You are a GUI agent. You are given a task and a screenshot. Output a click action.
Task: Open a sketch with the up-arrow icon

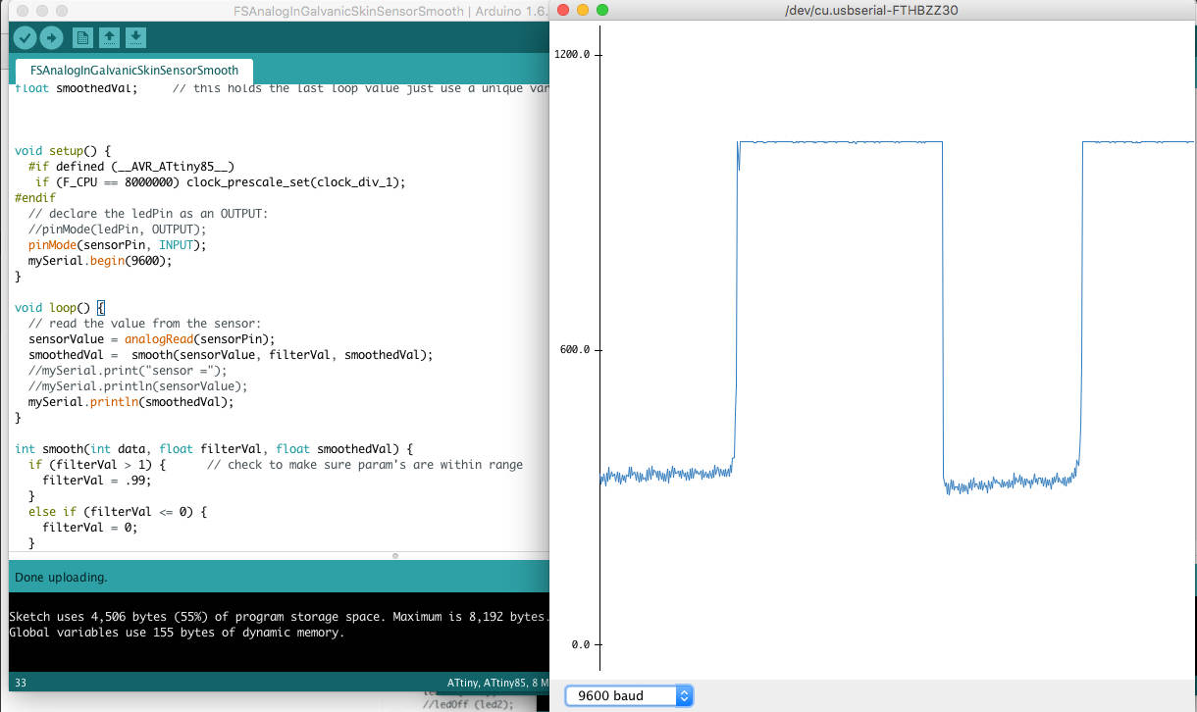[110, 38]
